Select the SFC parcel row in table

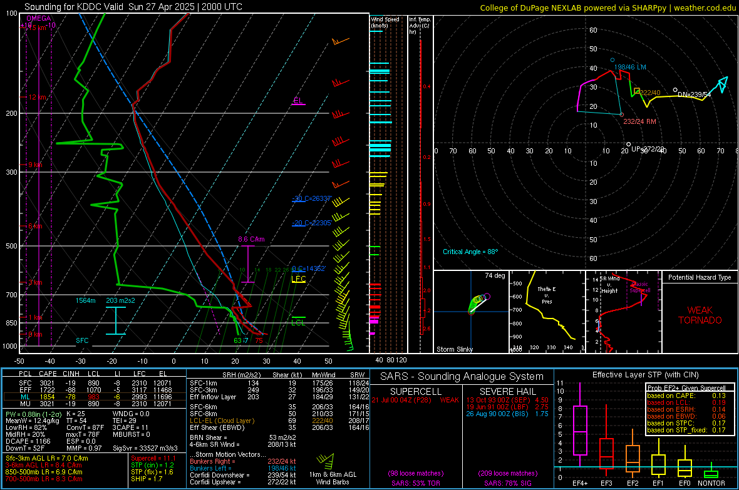point(95,383)
